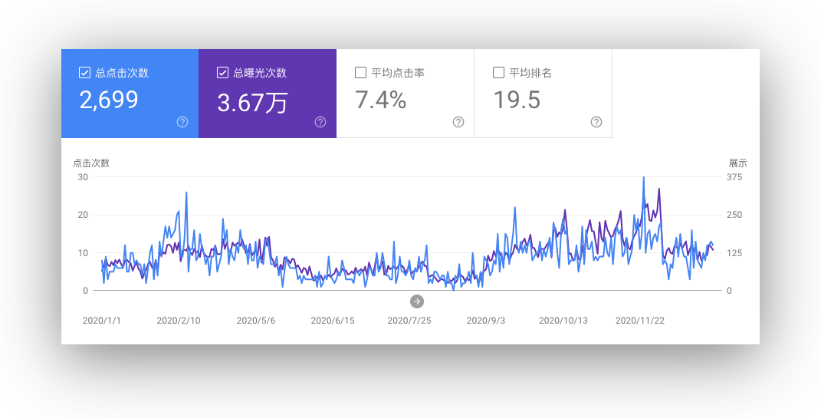The image size is (821, 418).
Task: Click the 2020/1/1 date label
Action: pyautogui.click(x=102, y=321)
